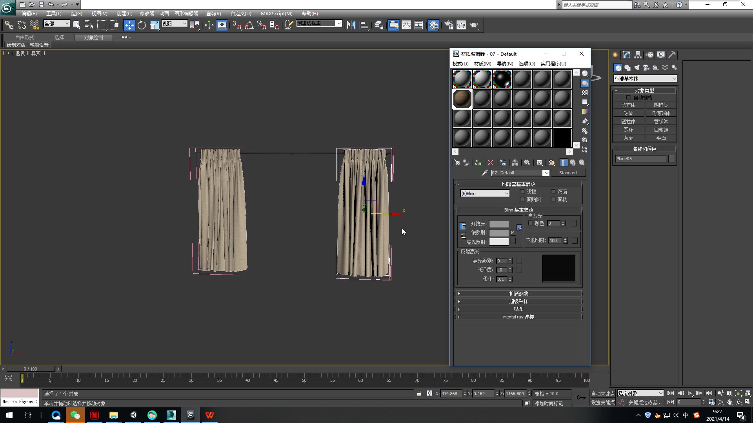Toggle the 自动栅格 (AutoGrid) checkbox

click(628, 98)
